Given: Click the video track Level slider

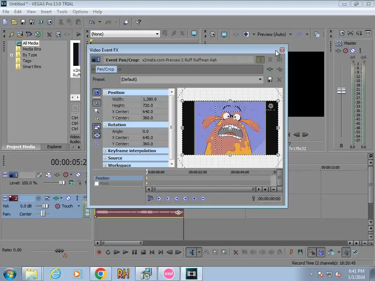Looking at the screenshot, I should tap(62, 183).
